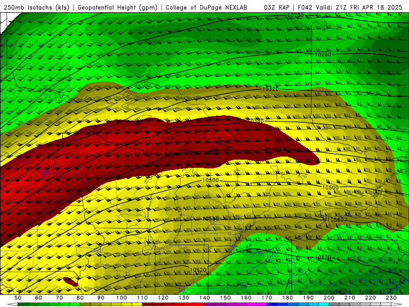
Task: Click 'College of DuPage NEXLAB' in header
Action: [207, 7]
